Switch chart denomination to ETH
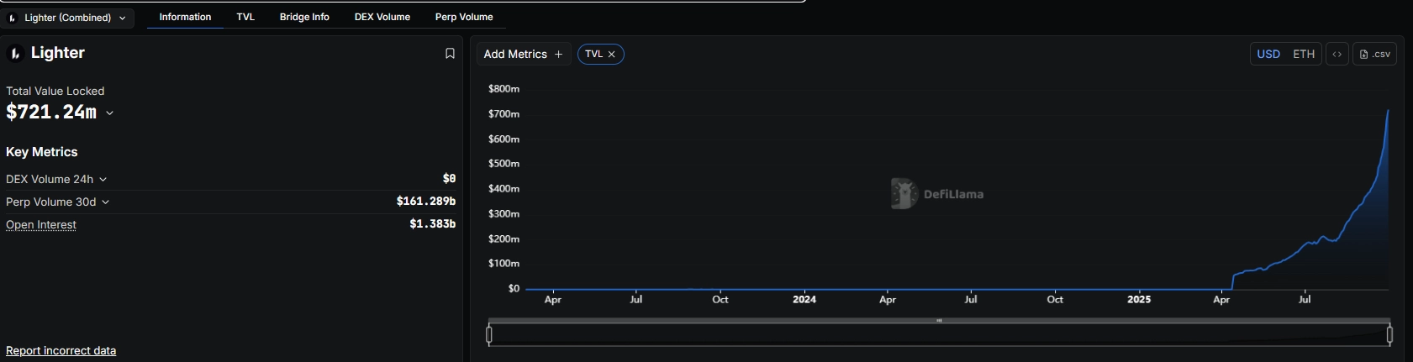This screenshot has width=1413, height=362. (x=1304, y=54)
